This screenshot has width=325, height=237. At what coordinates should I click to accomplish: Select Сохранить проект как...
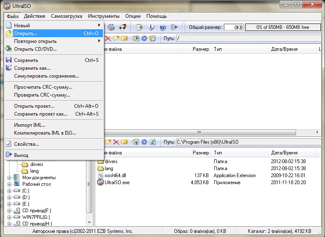click(54, 114)
